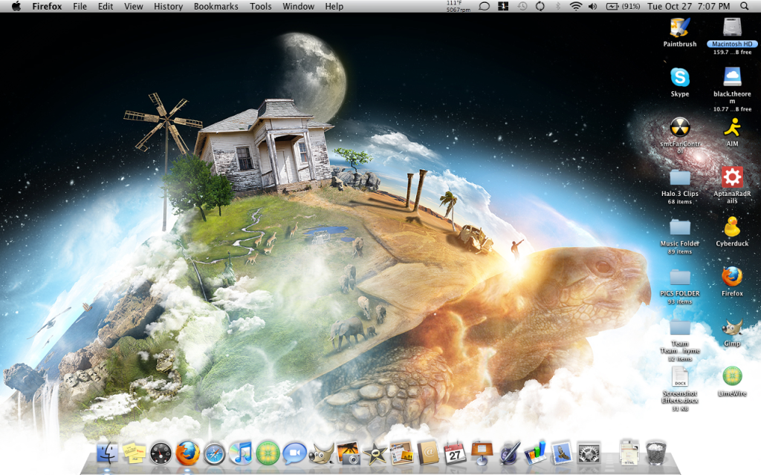761x475 pixels.
Task: Open the View menu
Action: [x=134, y=6]
